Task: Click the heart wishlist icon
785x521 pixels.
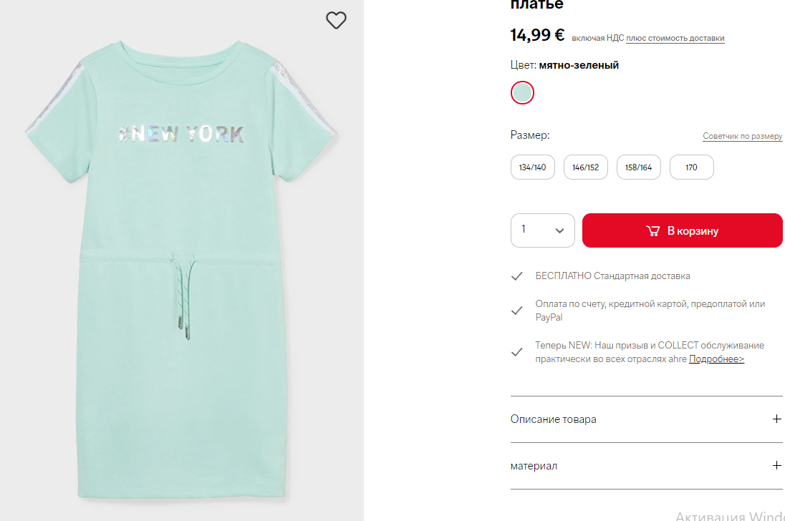Action: pos(336,21)
